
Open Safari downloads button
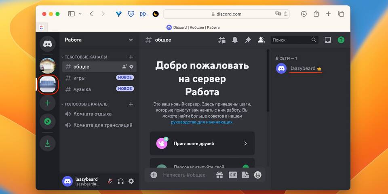(x=304, y=14)
